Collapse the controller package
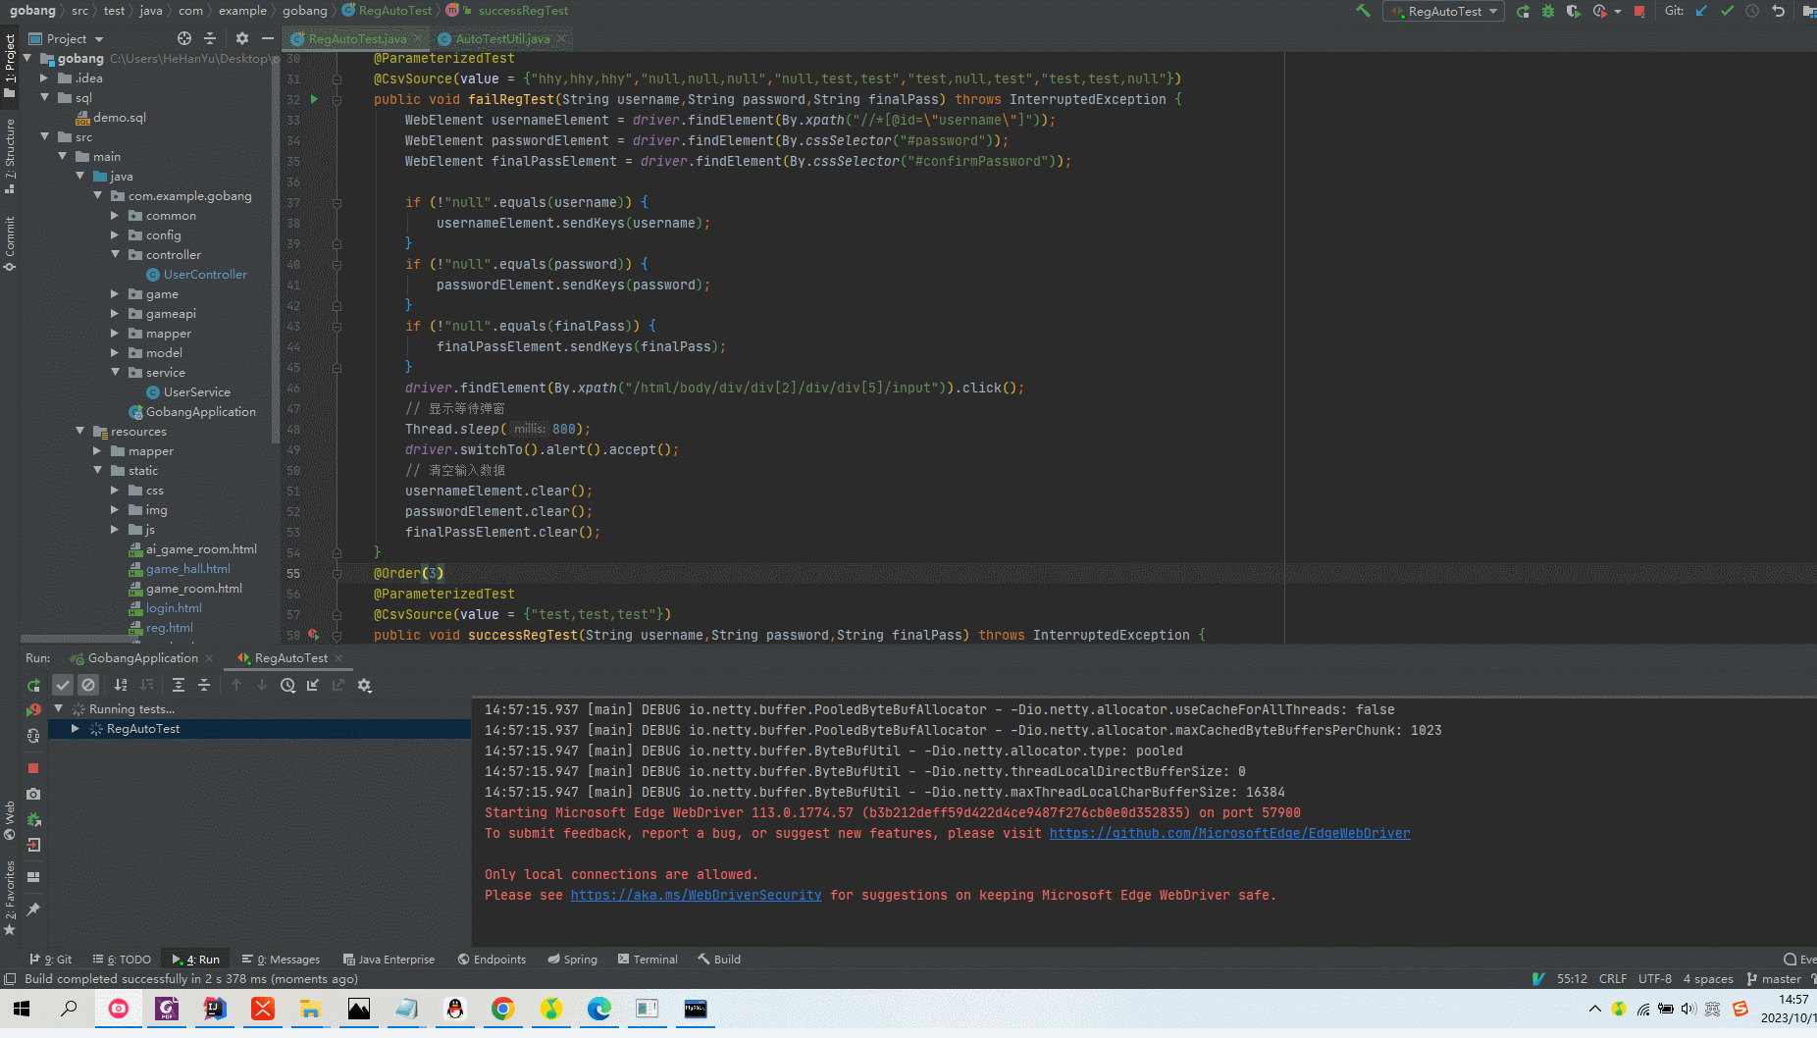Screen dimensions: 1817x1038 tap(115, 254)
